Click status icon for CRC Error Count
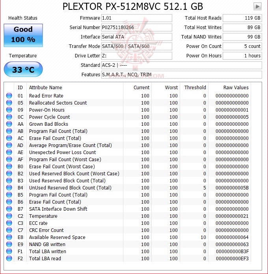268x274 pixels. (x=9, y=230)
